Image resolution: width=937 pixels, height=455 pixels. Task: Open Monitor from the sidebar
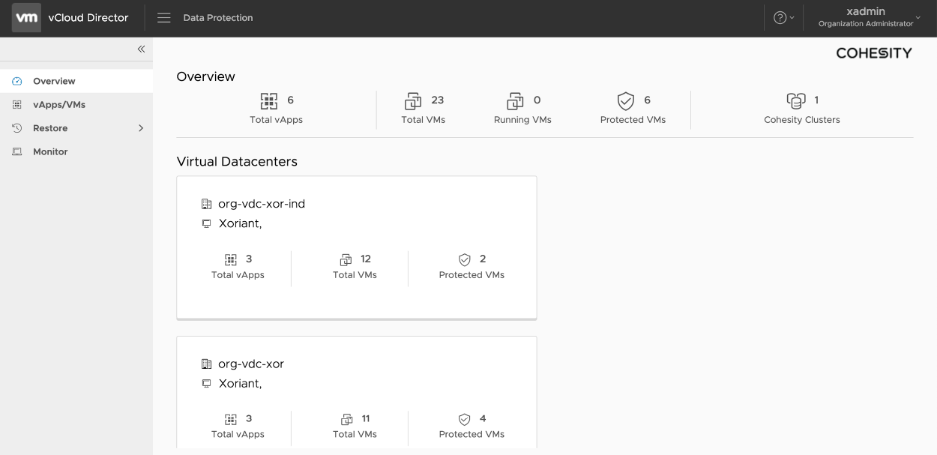pos(50,151)
